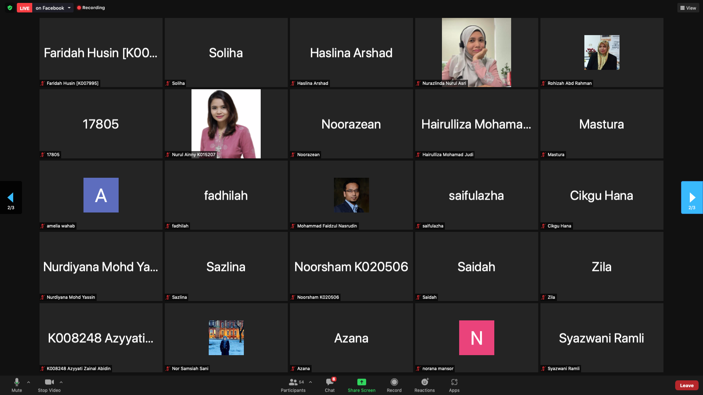The width and height of the screenshot is (703, 395).
Task: Click the Hairulliza Mohamad Judi name label
Action: tap(448, 155)
